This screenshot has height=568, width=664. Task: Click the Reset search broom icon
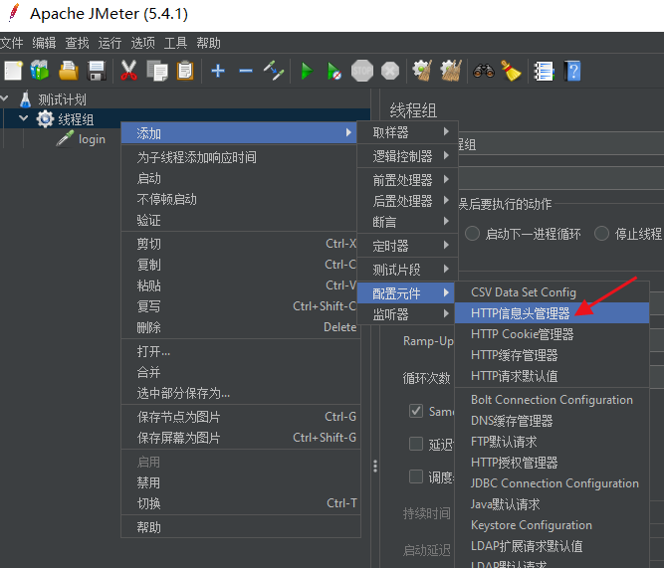click(x=511, y=71)
